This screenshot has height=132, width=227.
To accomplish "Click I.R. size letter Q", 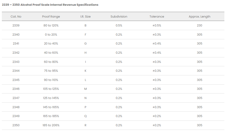I will click(85, 116).
